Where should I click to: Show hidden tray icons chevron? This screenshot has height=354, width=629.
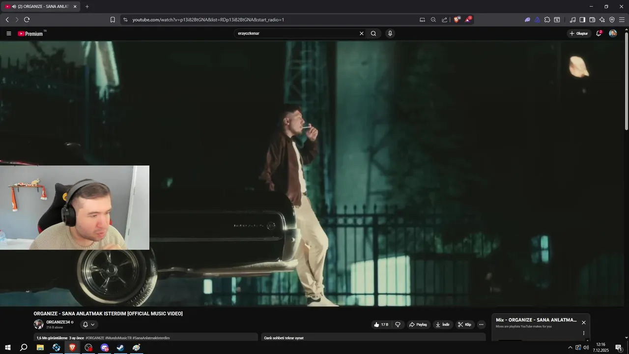click(570, 348)
